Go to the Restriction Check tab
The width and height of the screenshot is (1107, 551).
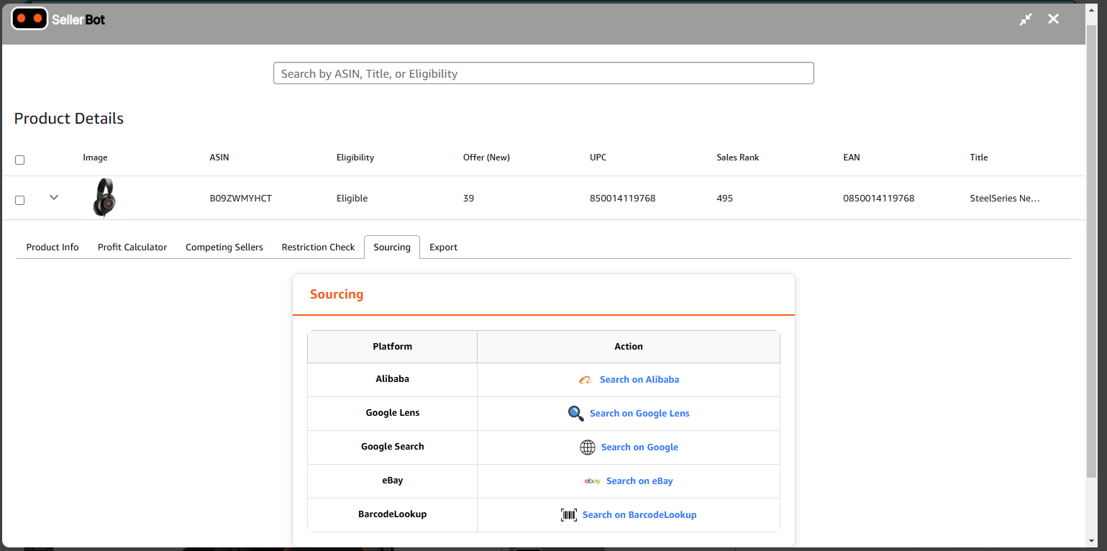click(318, 247)
